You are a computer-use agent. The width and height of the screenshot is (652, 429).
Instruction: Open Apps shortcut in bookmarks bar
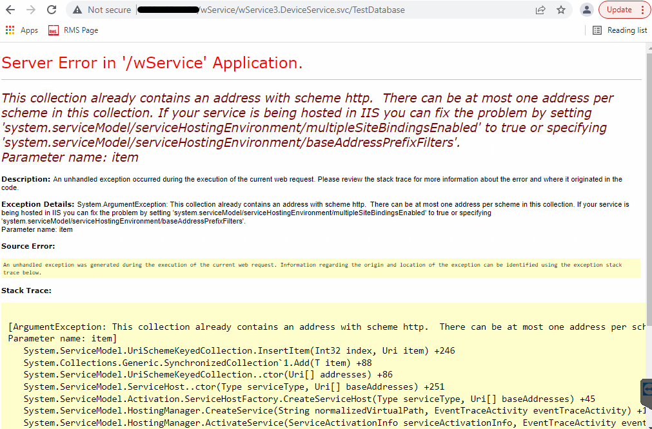click(22, 30)
